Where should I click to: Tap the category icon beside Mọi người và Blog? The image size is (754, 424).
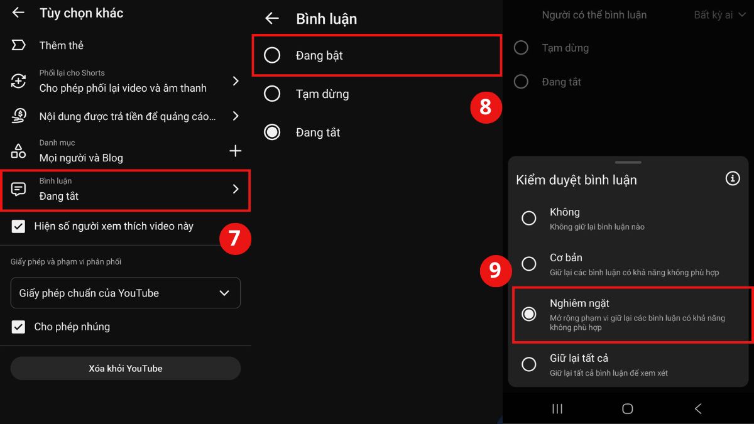coord(18,150)
